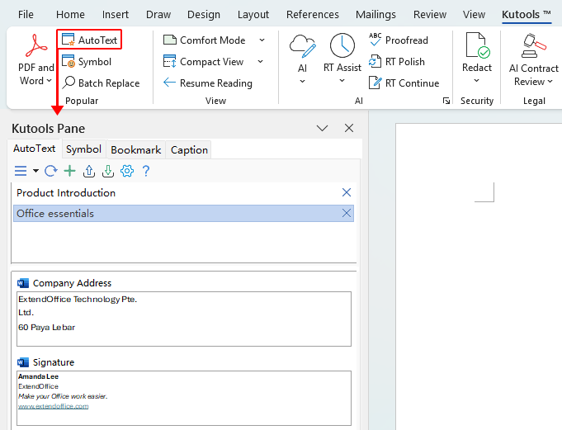The height and width of the screenshot is (430, 562).
Task: Open the PDF and Word converter
Action: coord(35,59)
